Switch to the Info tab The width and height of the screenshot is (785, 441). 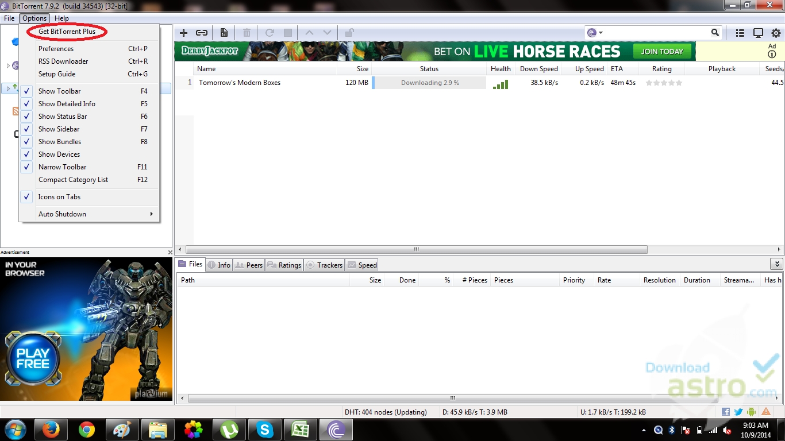(219, 265)
